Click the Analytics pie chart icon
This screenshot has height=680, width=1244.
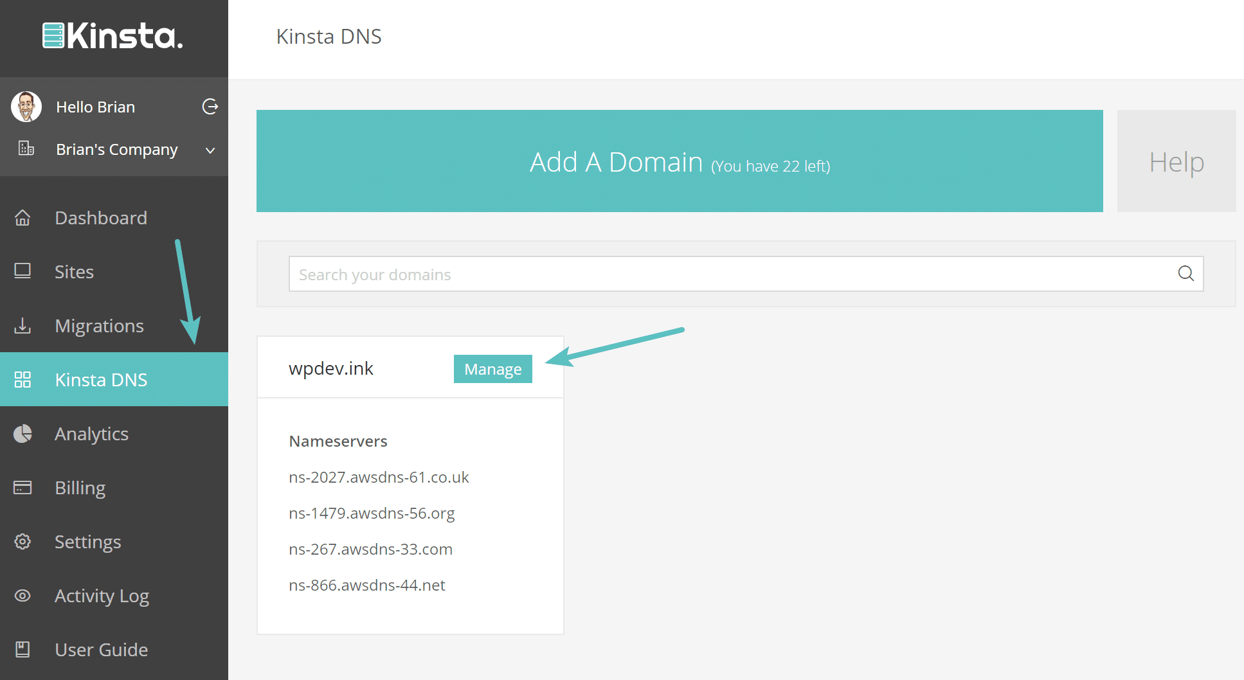pos(23,434)
